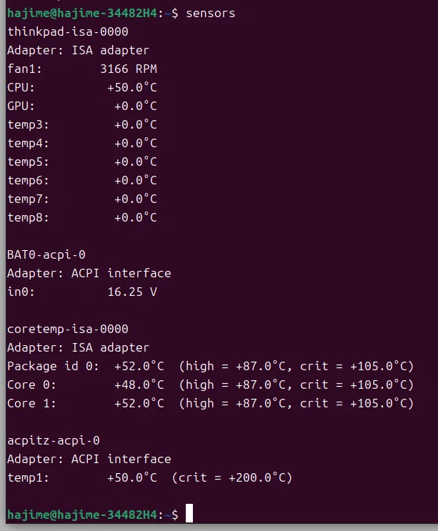The image size is (438, 531).
Task: Click the terminal cursor block at bottom prompt
Action: pyautogui.click(x=189, y=513)
